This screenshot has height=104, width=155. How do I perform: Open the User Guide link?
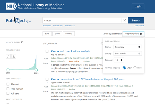click(x=139, y=26)
